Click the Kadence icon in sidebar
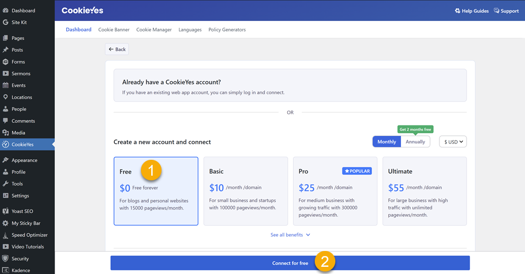Viewport: 525px width, 274px height. [5, 270]
